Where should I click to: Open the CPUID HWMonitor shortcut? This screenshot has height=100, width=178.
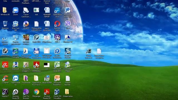click(36, 65)
